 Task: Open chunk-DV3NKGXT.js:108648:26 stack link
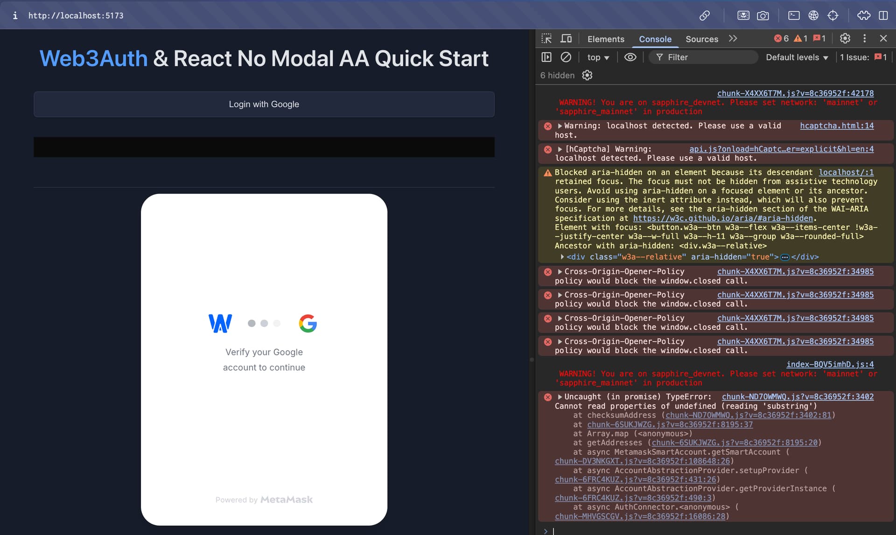point(642,461)
